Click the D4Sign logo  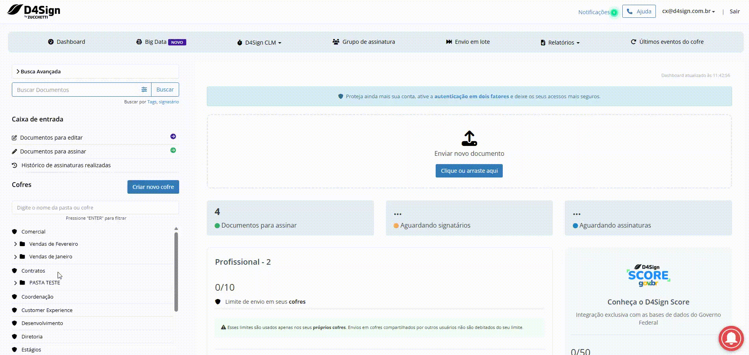34,11
